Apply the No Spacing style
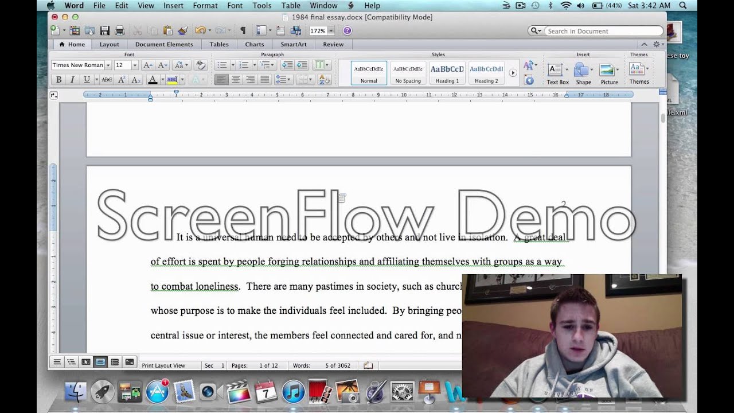The height and width of the screenshot is (413, 734). coord(408,73)
